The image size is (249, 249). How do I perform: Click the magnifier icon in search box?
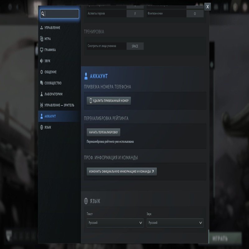(43, 14)
